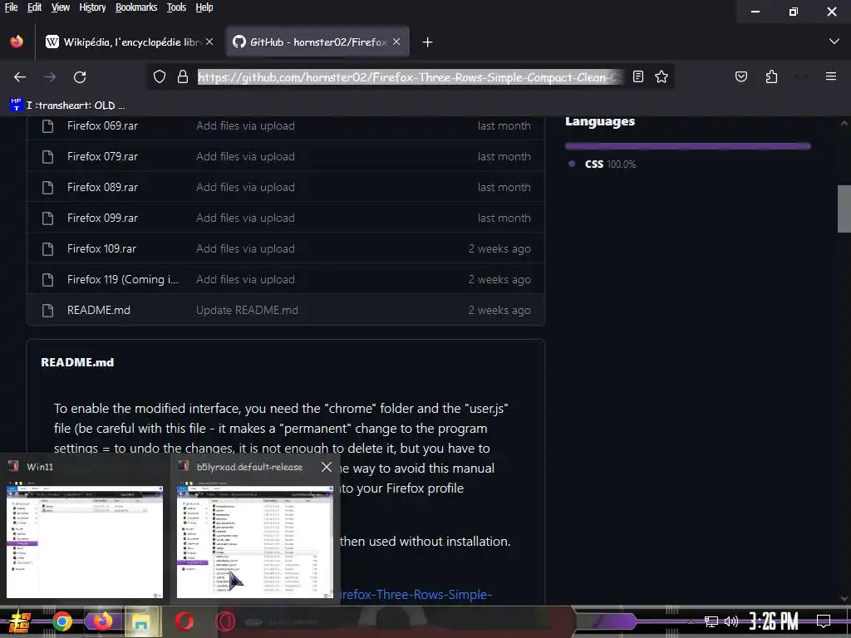Open the File menu
This screenshot has height=638, width=851.
(11, 7)
